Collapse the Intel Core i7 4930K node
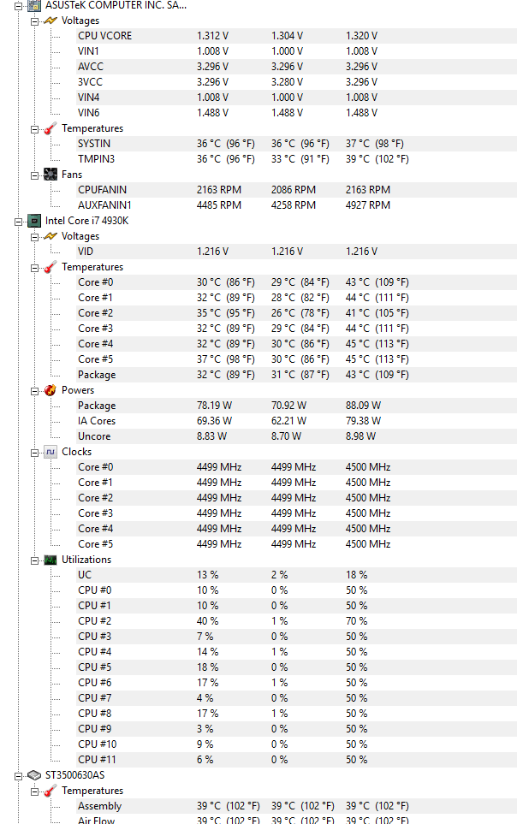The image size is (517, 824). tap(19, 221)
